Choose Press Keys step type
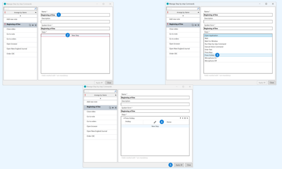This screenshot has width=282, height=169. [238, 53]
